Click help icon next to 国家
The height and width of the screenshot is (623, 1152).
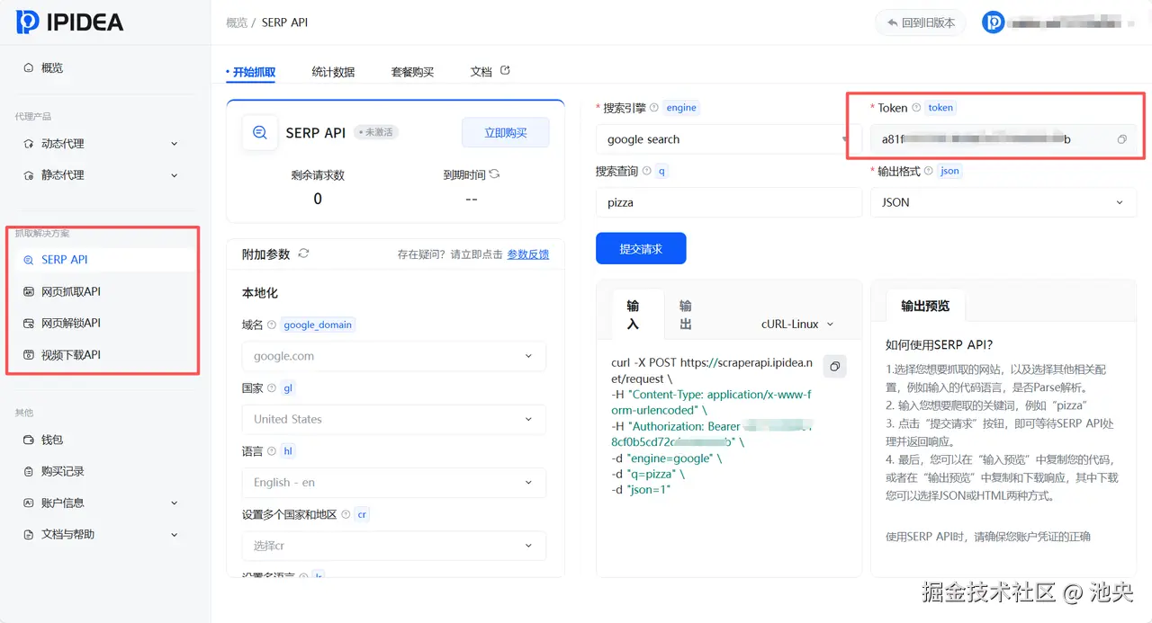coord(272,388)
